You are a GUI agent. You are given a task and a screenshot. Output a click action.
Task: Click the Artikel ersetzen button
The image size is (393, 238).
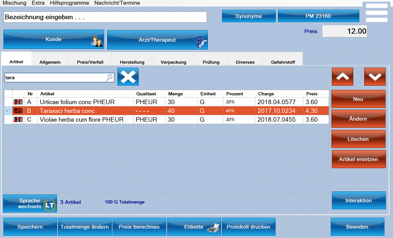coord(358,159)
